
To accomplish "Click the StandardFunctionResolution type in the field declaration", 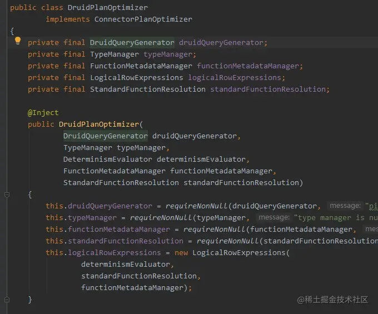I will pyautogui.click(x=148, y=89).
